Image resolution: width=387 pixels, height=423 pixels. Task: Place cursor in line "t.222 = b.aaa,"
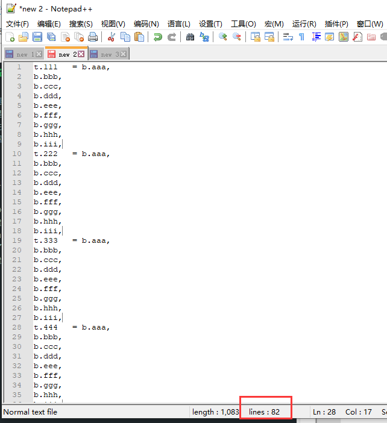pyautogui.click(x=72, y=154)
